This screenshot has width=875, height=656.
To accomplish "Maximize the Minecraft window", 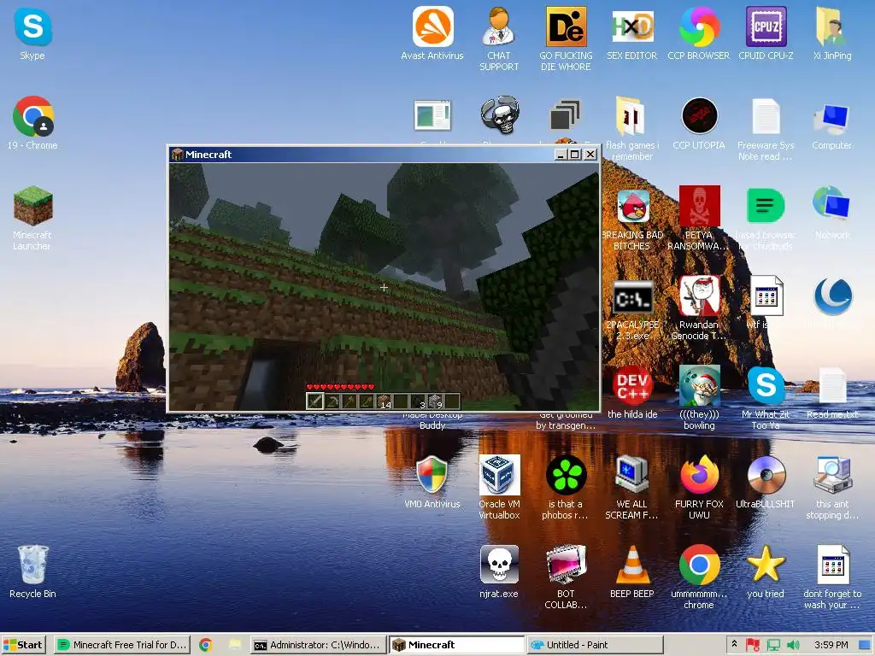I will pyautogui.click(x=575, y=155).
